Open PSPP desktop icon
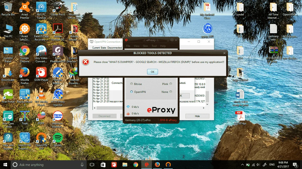The width and height of the screenshot is (302, 169). [41, 118]
